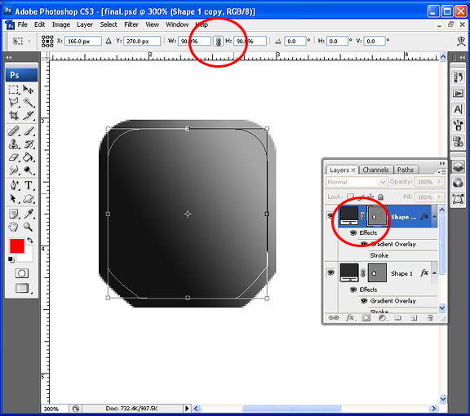Select the Eyedropper tool
The image size is (470, 416).
[x=29, y=214]
